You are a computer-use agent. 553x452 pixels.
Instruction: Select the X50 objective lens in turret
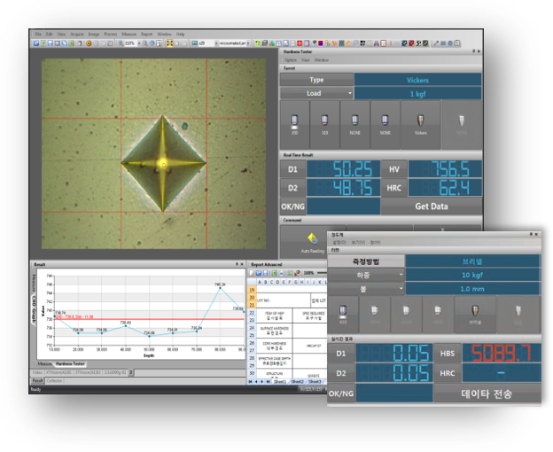click(x=294, y=125)
